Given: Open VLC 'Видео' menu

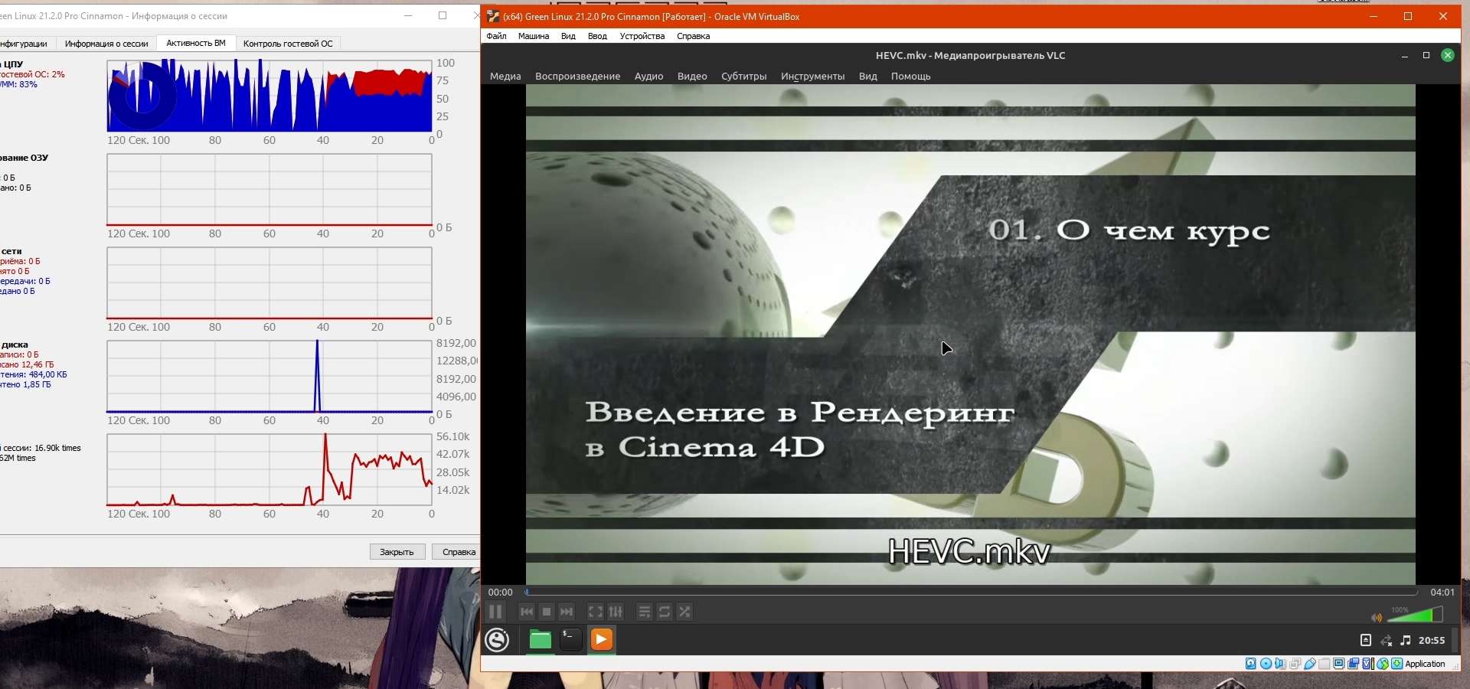Looking at the screenshot, I should [692, 77].
